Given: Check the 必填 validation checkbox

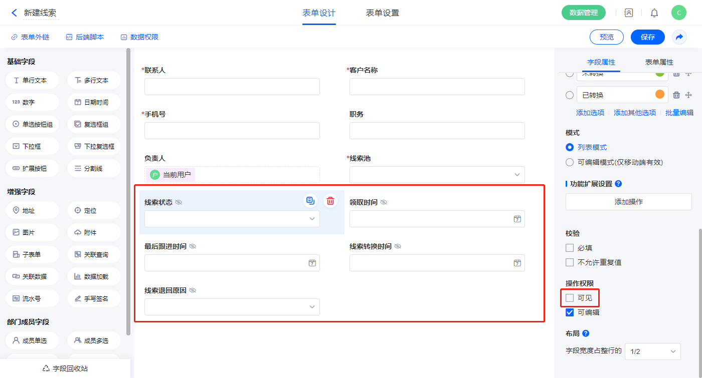Looking at the screenshot, I should coord(570,248).
